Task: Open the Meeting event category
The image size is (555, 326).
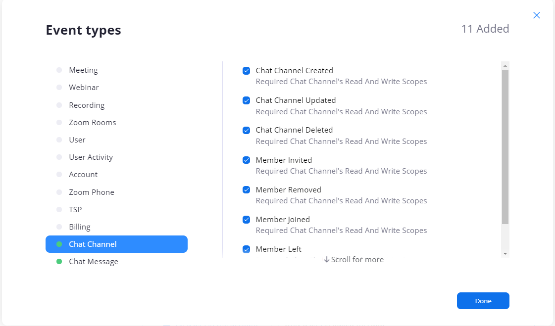Action: point(83,70)
